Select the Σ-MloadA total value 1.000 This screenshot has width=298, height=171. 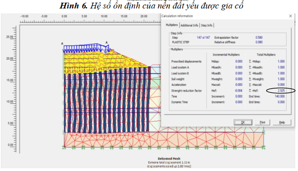[x=281, y=67]
